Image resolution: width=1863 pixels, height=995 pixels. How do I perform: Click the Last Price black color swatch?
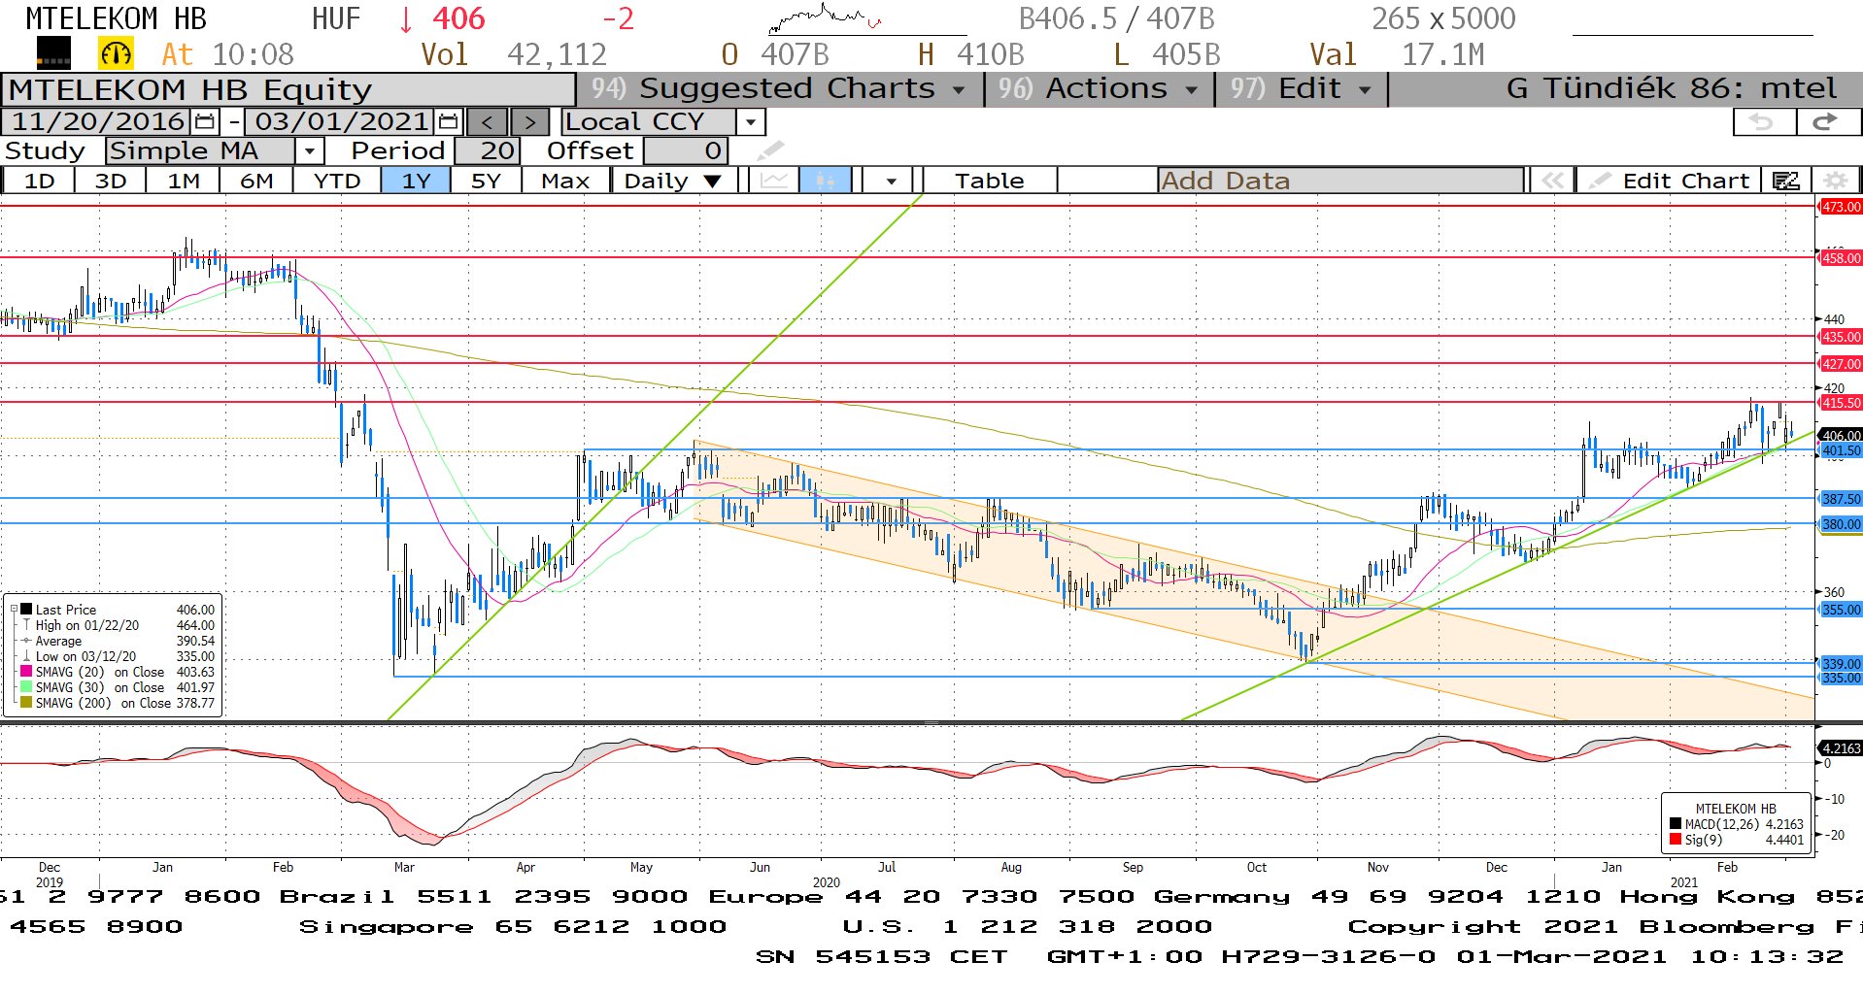point(26,610)
